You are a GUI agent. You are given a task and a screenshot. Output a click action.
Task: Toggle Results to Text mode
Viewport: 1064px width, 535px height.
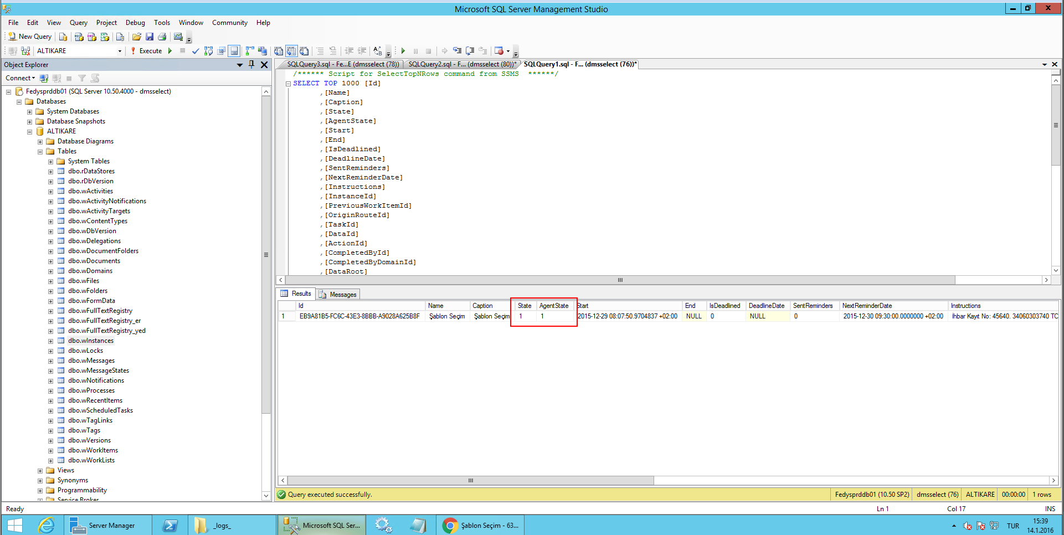coord(279,51)
